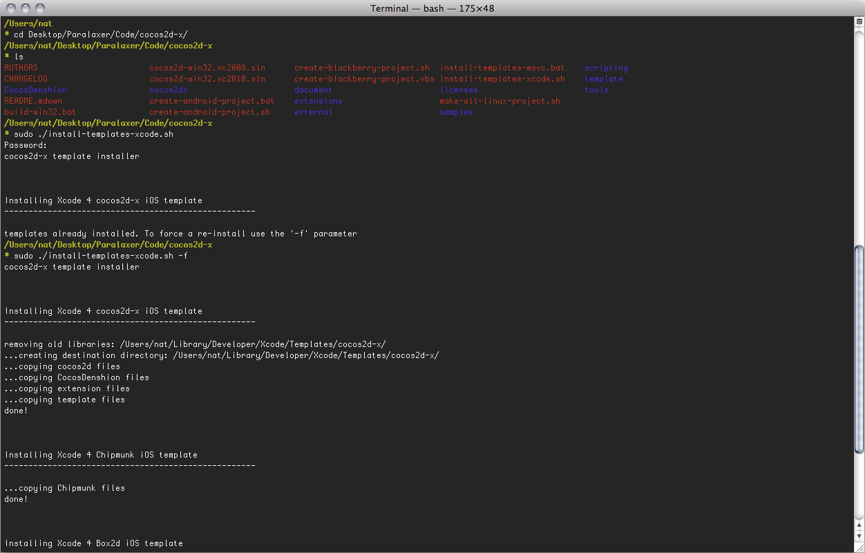Click the yellow minimize window button
Image resolution: width=865 pixels, height=553 pixels.
tap(26, 8)
